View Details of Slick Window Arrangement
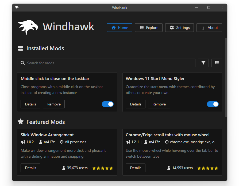Screen dimensions: 239x186 [x=30, y=168]
